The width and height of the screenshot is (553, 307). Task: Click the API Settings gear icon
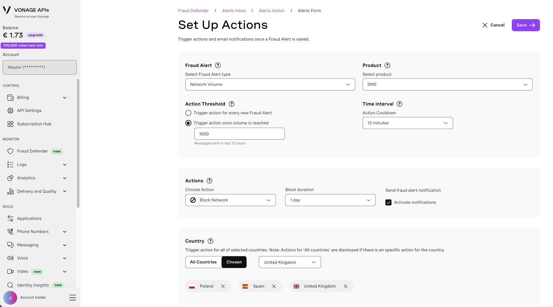[10, 111]
